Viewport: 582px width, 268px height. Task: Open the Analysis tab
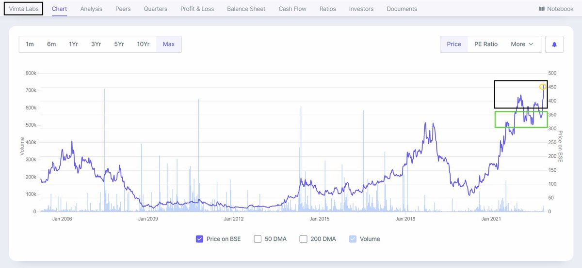pyautogui.click(x=91, y=9)
